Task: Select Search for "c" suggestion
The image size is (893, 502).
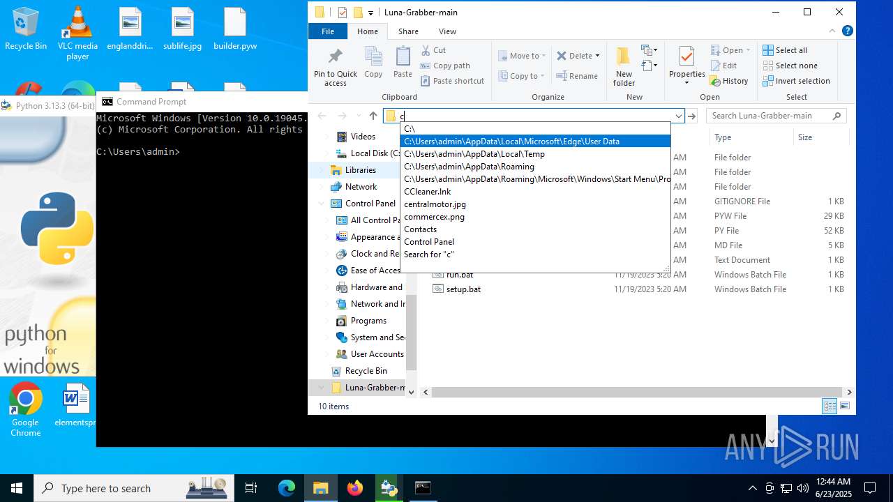Action: click(535, 254)
